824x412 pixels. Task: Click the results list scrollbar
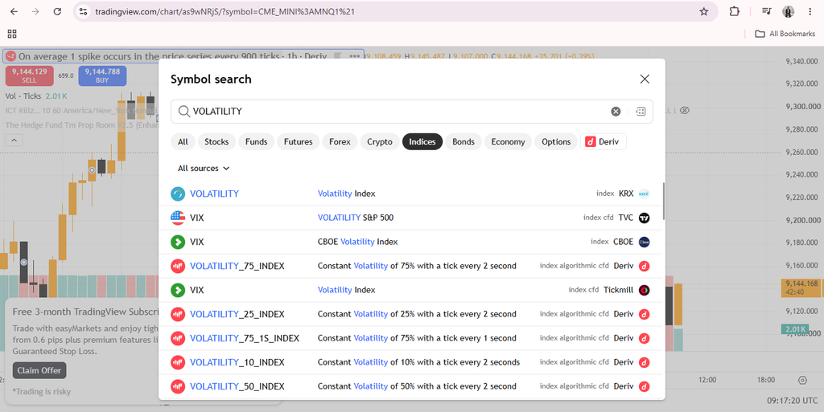point(663,202)
